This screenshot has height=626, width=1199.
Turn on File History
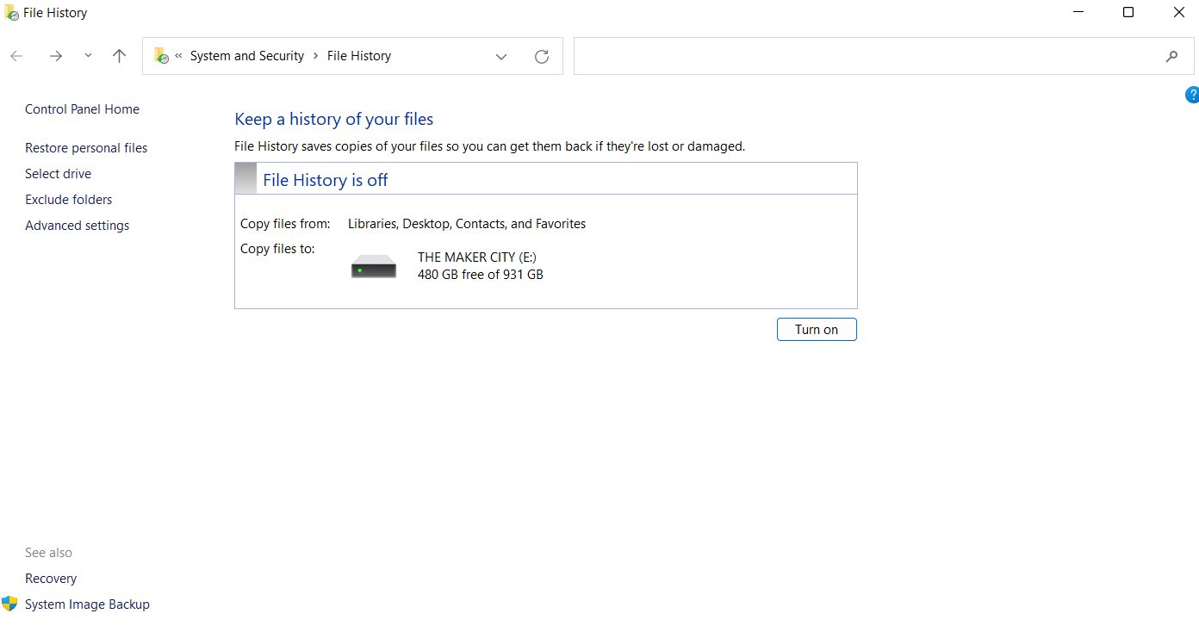coord(817,330)
